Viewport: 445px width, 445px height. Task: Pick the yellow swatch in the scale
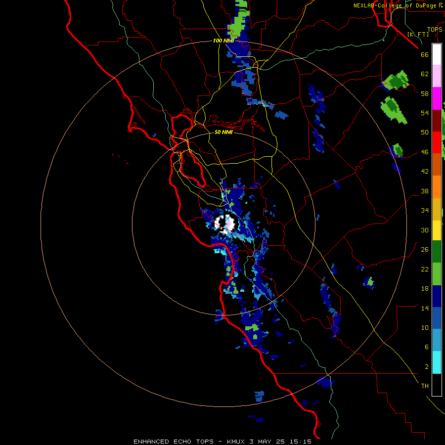pos(437,230)
